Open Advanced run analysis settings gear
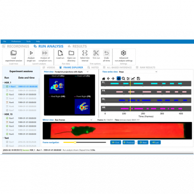Screen dimensions: 194x194 pos(124,53)
